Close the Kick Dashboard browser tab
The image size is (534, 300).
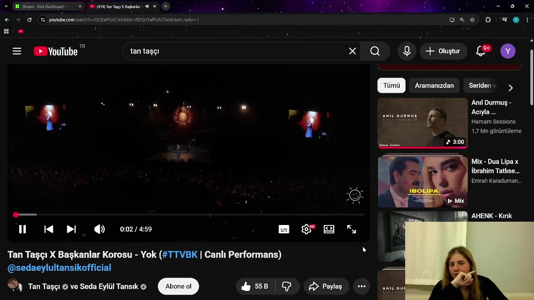pyautogui.click(x=80, y=6)
